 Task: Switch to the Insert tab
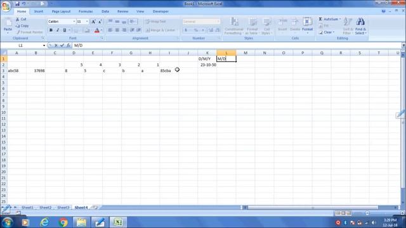(x=39, y=11)
